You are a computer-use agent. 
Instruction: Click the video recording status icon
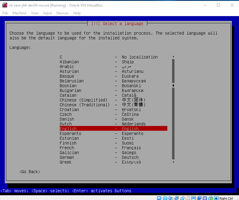coord(199,198)
